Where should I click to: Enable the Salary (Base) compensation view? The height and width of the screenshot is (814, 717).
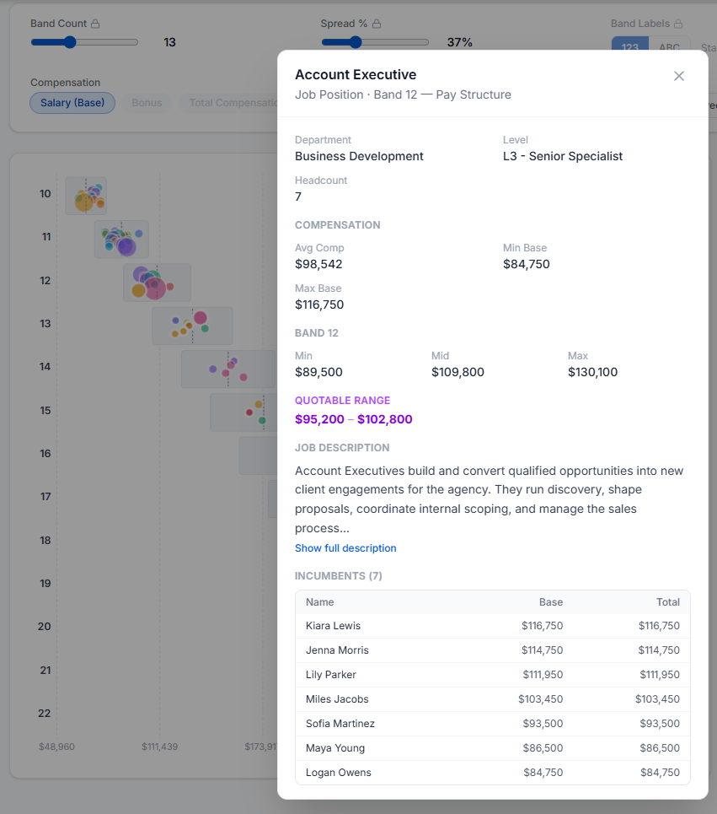point(72,103)
